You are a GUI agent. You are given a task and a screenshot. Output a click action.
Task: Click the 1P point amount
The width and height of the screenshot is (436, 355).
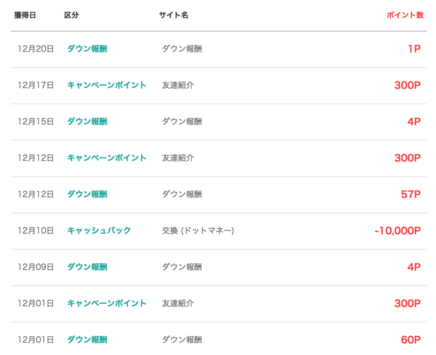pyautogui.click(x=414, y=49)
